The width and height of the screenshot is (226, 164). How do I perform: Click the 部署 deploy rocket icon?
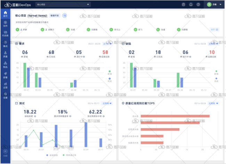pyautogui.click(x=5, y=75)
